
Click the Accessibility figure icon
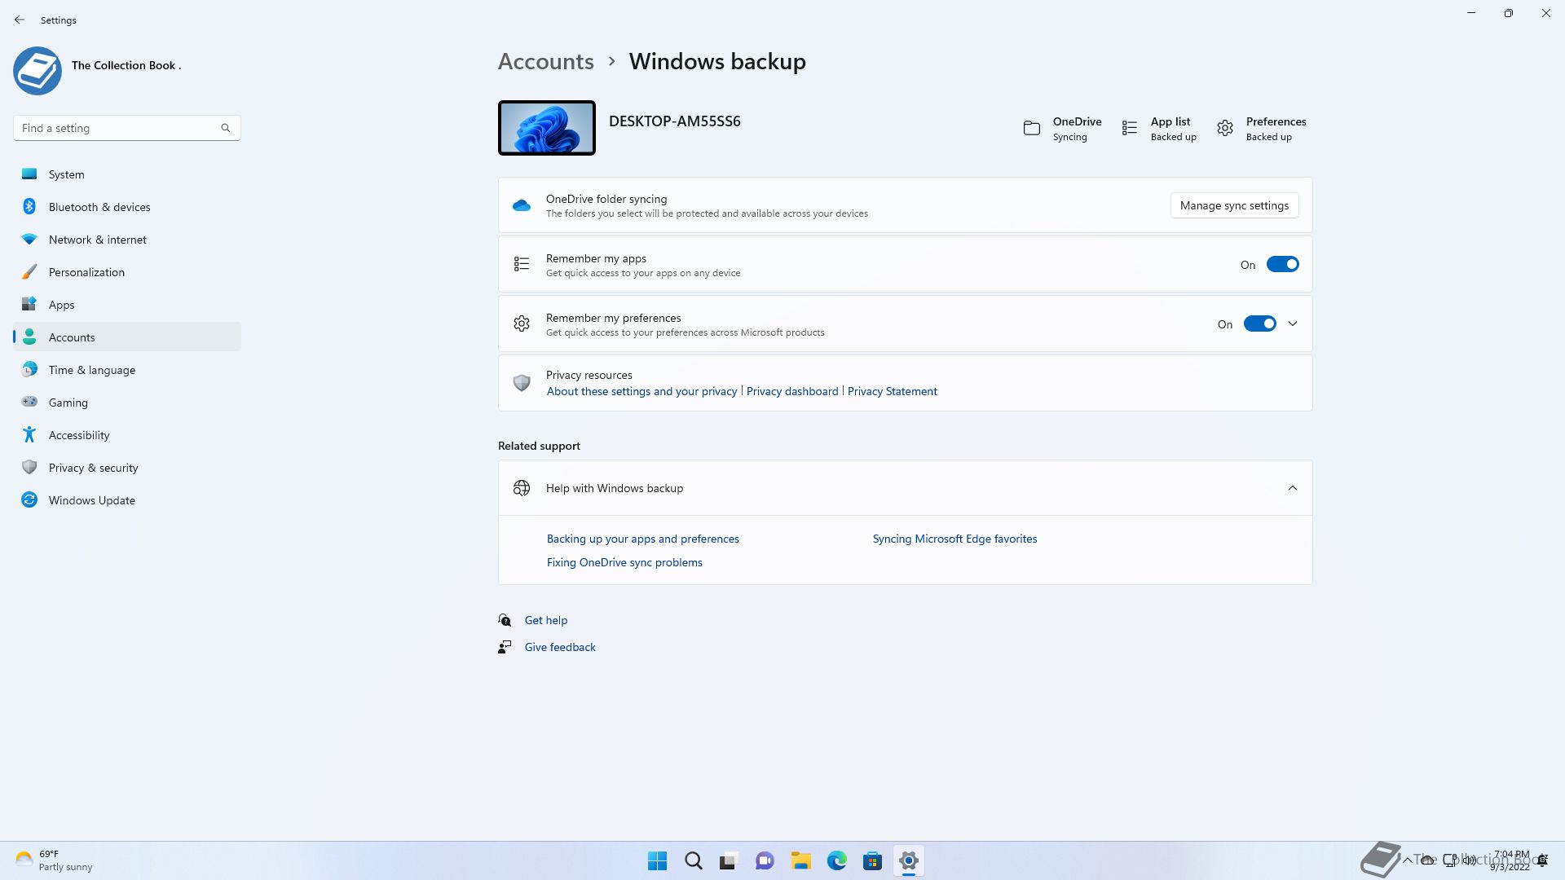[x=29, y=434]
